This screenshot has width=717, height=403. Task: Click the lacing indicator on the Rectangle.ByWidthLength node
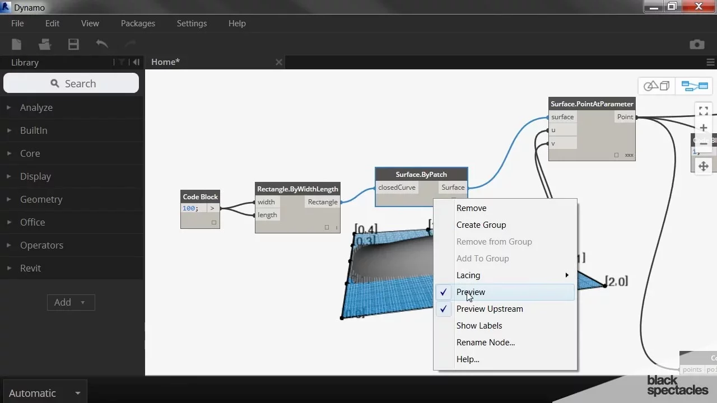pyautogui.click(x=337, y=227)
